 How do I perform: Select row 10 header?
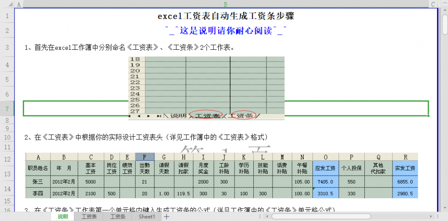point(7,137)
